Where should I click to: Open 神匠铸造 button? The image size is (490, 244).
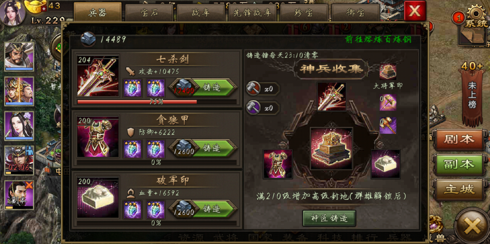(329, 218)
